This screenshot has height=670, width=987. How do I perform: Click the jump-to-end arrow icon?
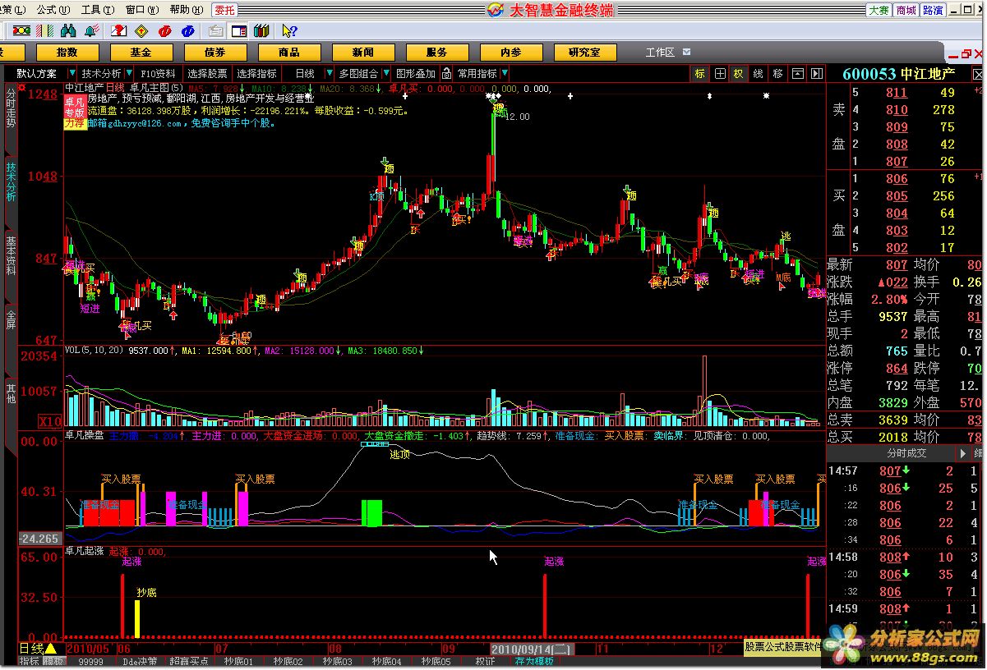tap(816, 73)
